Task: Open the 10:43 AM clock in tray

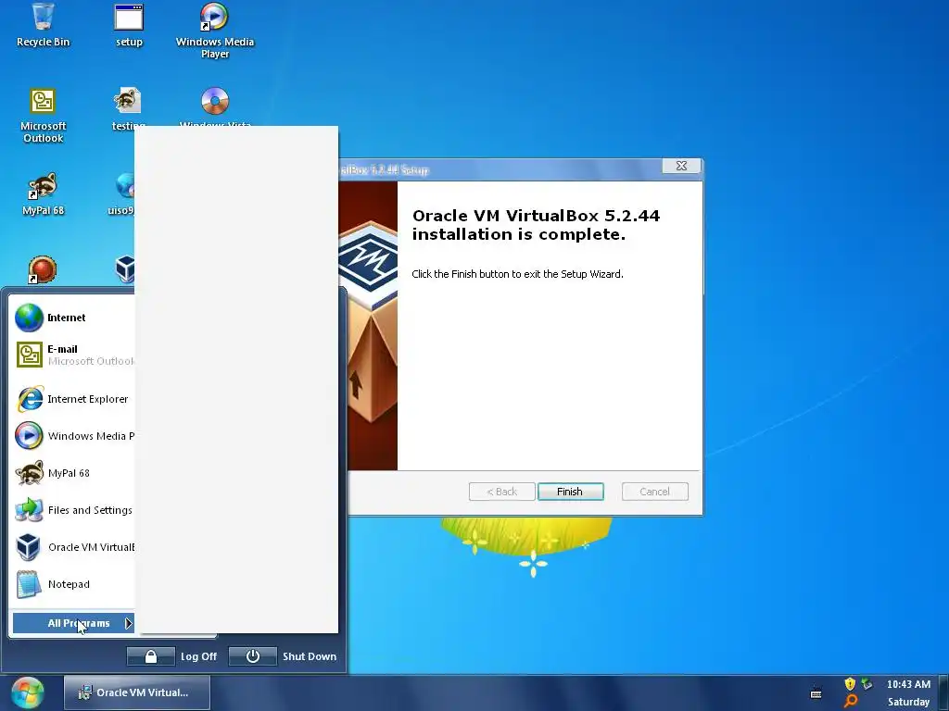Action: [x=908, y=684]
